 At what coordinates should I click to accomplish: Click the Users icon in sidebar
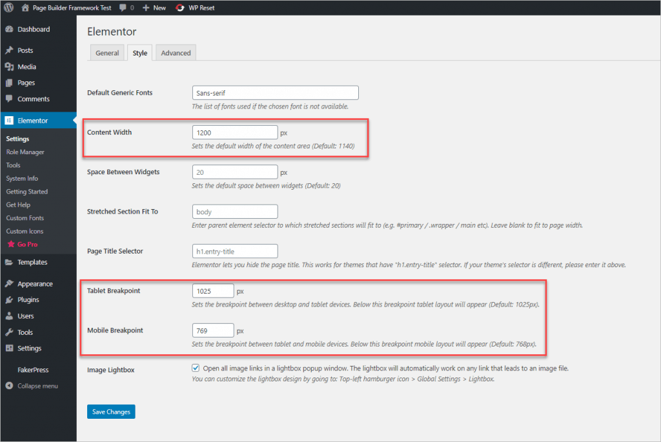pos(9,316)
